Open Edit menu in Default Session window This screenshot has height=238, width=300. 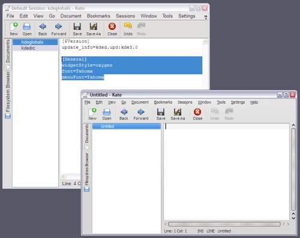[x=23, y=16]
